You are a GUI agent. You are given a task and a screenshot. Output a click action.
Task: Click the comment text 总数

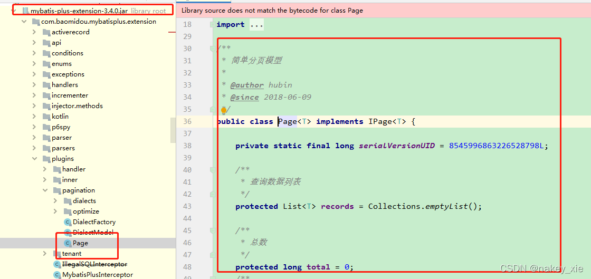click(258, 243)
